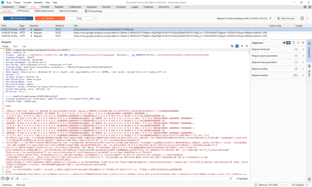Switch Inspector to stacked column layout
Image resolution: width=312 pixels, height=187 pixels.
click(284, 43)
